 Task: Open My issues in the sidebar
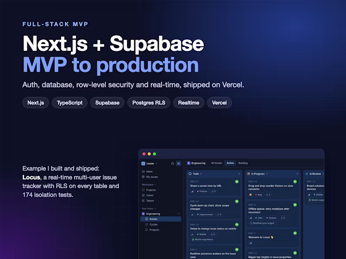[x=152, y=177]
